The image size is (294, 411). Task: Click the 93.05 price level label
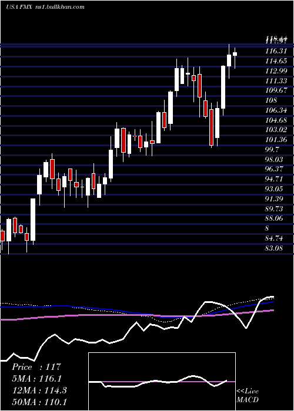(x=275, y=188)
